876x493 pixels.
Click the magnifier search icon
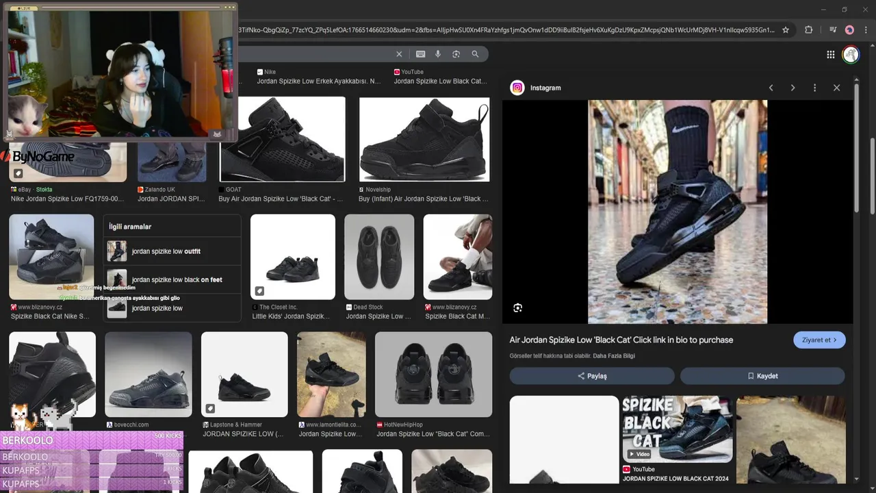click(x=475, y=54)
